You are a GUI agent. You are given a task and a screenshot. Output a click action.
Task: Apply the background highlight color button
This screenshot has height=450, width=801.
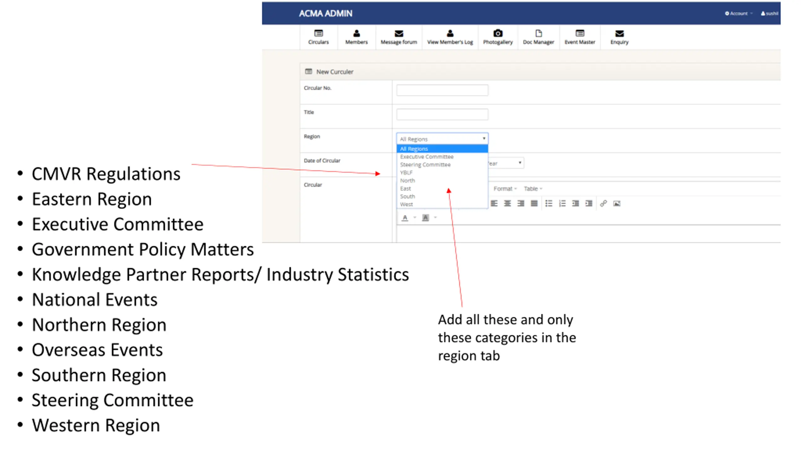point(425,217)
